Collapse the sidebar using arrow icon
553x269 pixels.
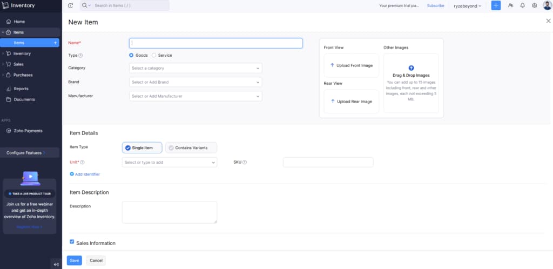click(x=56, y=264)
